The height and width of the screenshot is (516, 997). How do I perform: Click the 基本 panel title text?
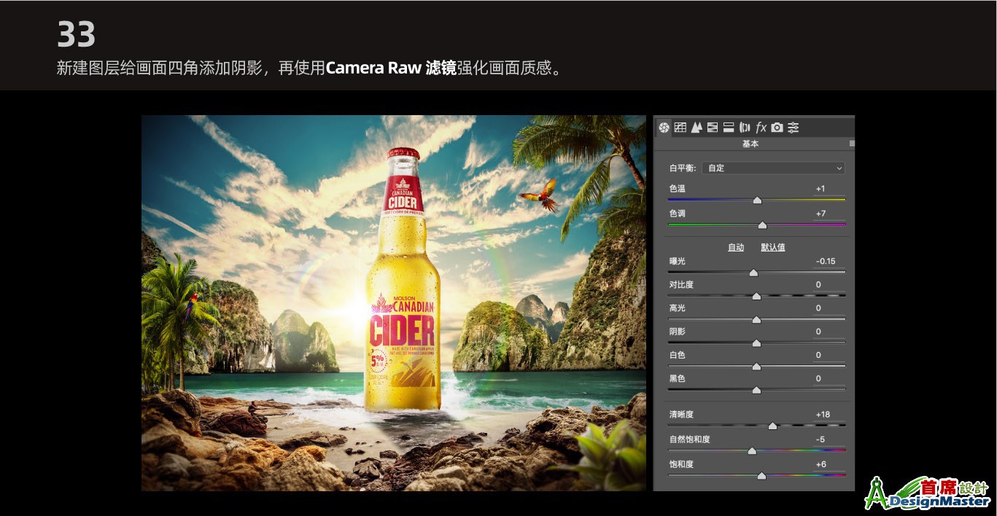coord(750,144)
